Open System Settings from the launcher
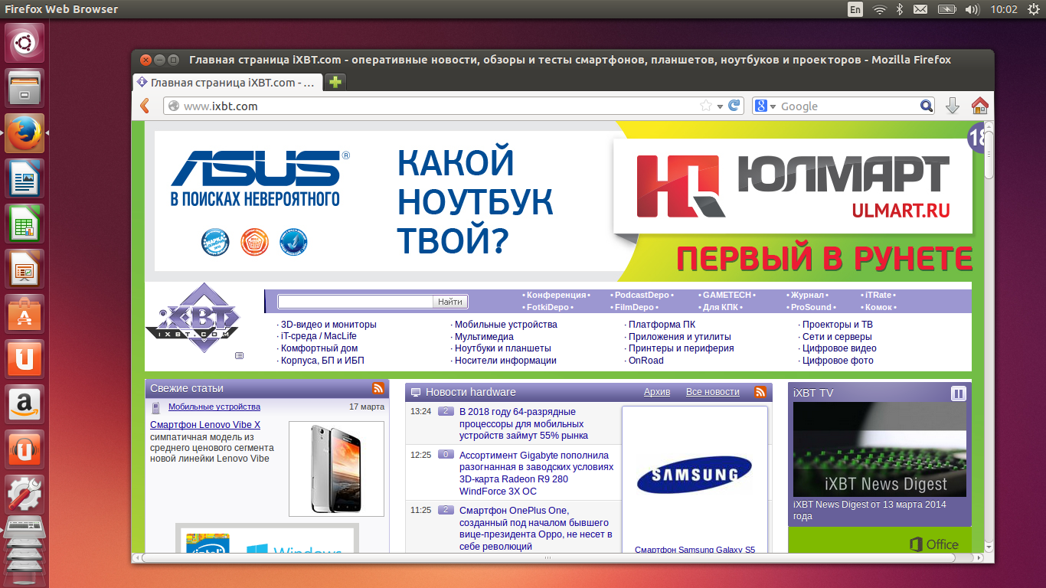 coord(26,495)
